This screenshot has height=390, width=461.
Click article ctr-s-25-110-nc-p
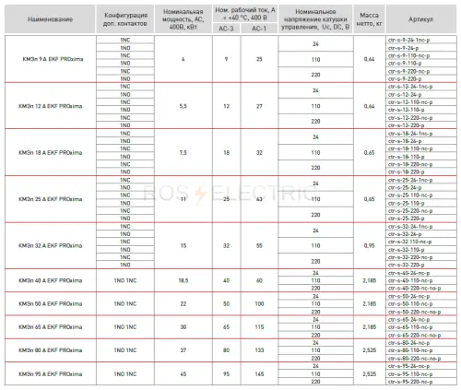410,195
